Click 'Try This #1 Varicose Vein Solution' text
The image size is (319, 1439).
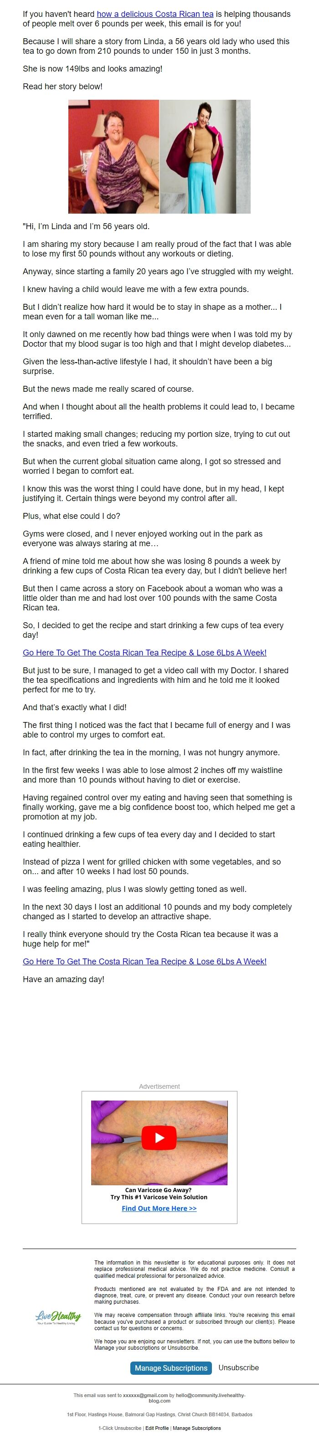[x=159, y=1197]
